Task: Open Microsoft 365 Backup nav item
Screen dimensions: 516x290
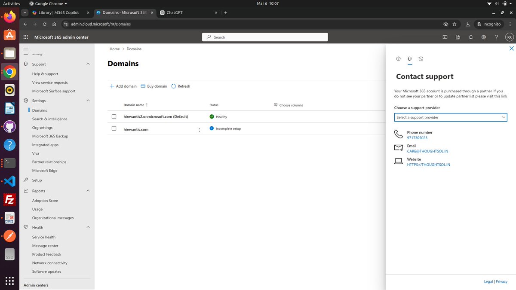Action: [x=50, y=136]
